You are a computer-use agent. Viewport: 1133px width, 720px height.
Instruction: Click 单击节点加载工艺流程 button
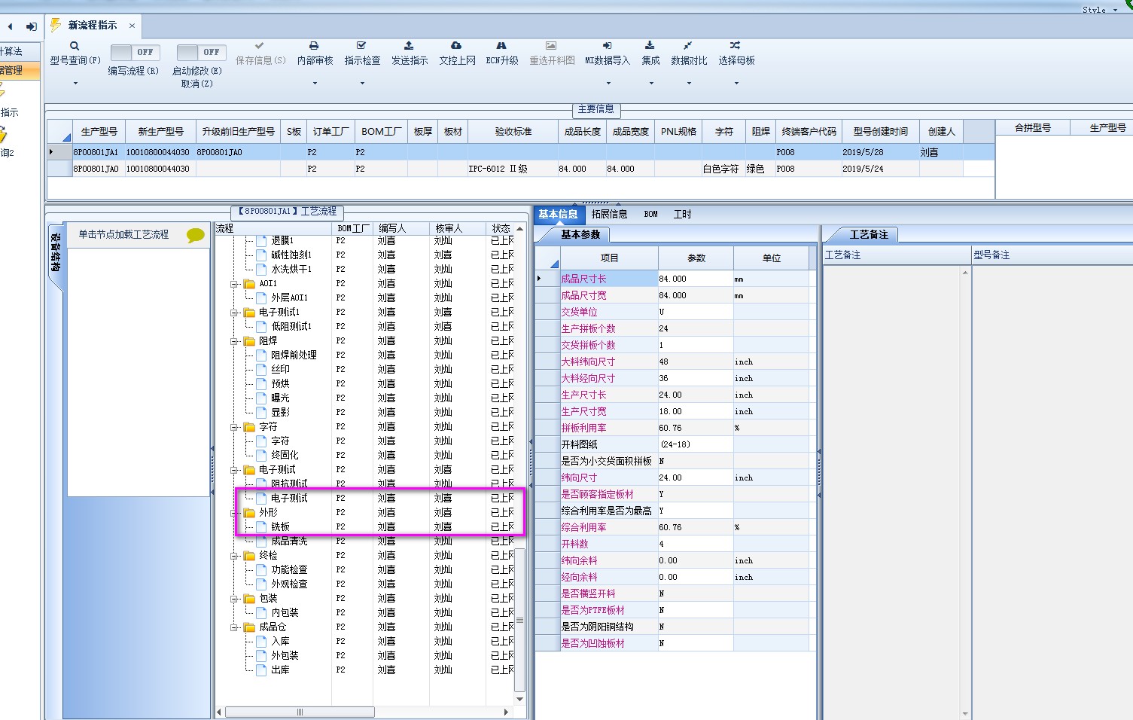tap(124, 235)
